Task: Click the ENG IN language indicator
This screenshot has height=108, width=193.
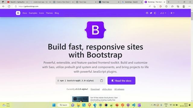Action: [x=166, y=105]
